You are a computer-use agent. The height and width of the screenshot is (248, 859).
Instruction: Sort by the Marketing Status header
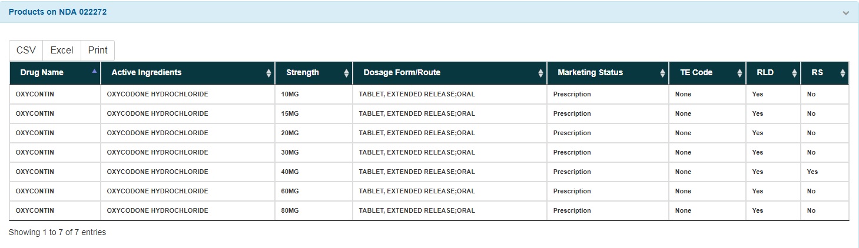click(x=590, y=73)
